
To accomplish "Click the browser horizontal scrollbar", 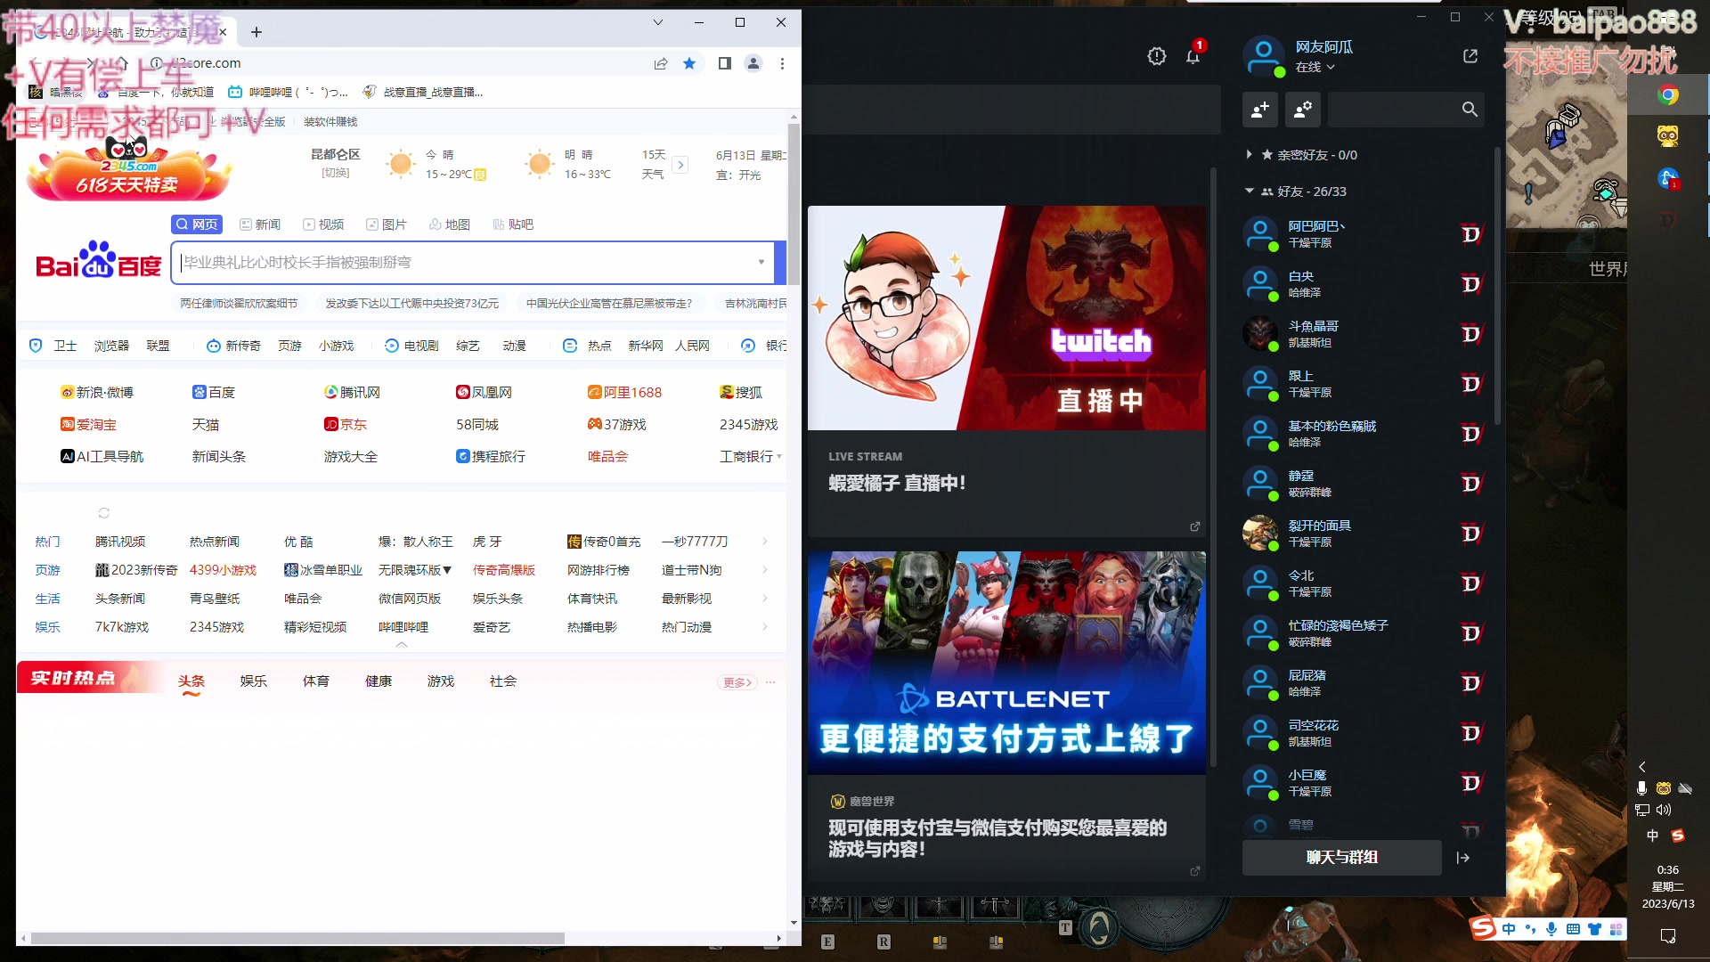I will (x=297, y=938).
